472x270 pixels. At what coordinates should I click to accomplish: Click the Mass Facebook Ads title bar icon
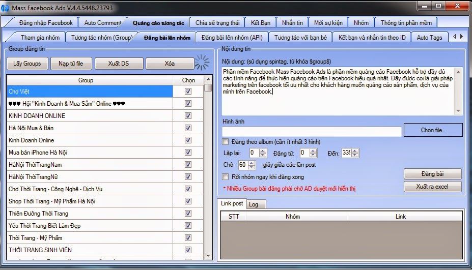click(5, 8)
